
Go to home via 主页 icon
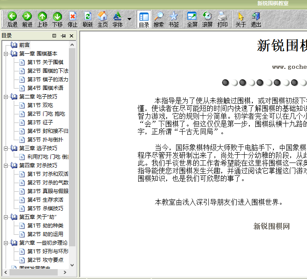click(102, 16)
